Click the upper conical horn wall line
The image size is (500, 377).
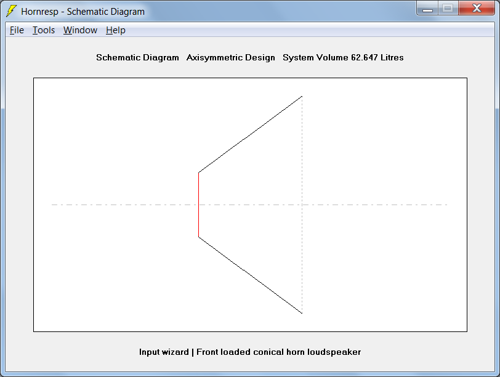pyautogui.click(x=251, y=134)
